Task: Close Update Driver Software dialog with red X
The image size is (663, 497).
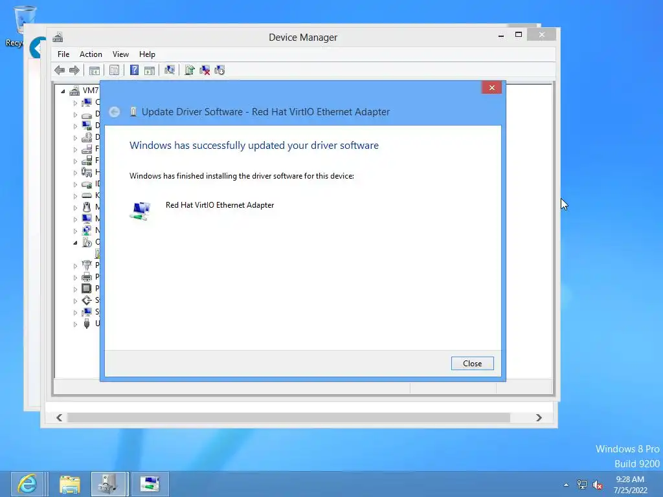Action: (492, 87)
